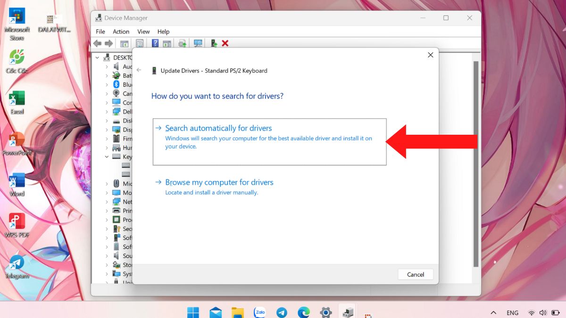Expand the Computer category arrow in tree
Screen dimensions: 566x318
click(x=107, y=103)
